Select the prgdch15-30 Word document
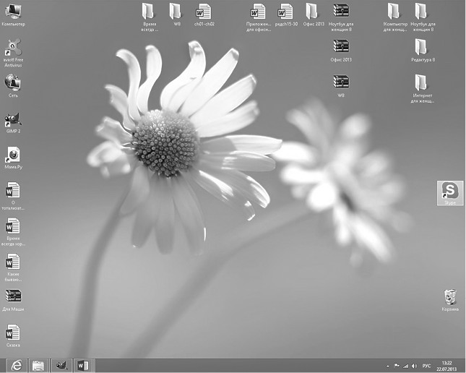 pyautogui.click(x=286, y=12)
